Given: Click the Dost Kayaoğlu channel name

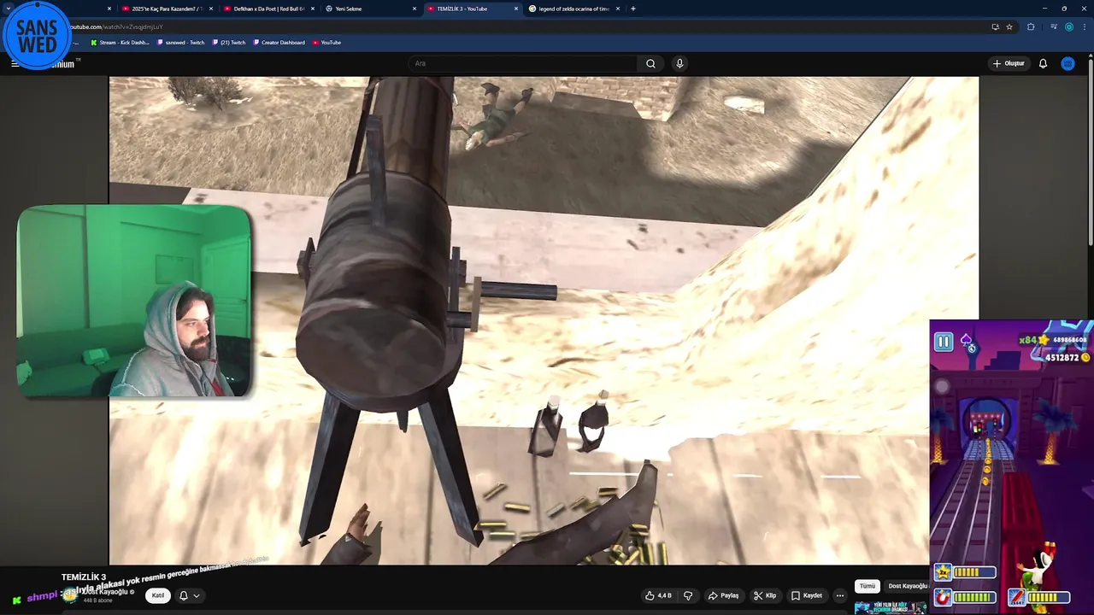Looking at the screenshot, I should tap(103, 592).
